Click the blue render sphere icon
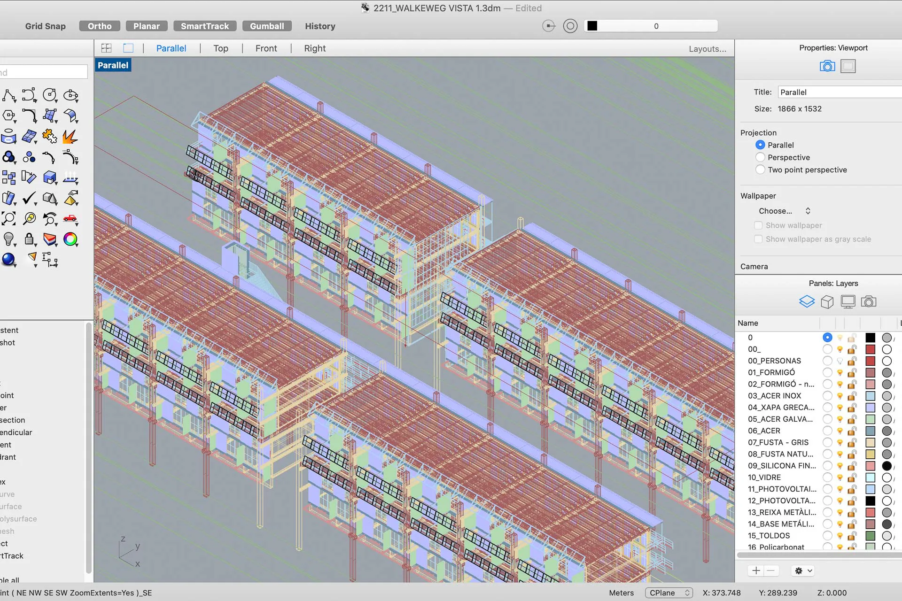This screenshot has height=601, width=902. (x=8, y=259)
